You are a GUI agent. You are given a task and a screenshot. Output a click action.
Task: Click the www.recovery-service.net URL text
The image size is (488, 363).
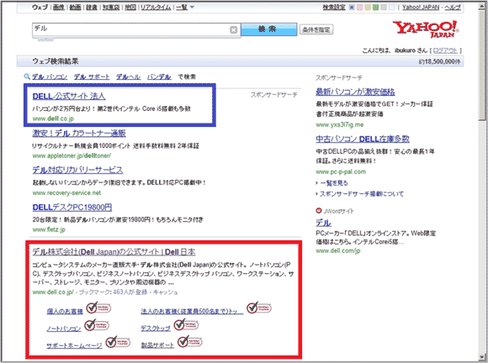point(66,193)
